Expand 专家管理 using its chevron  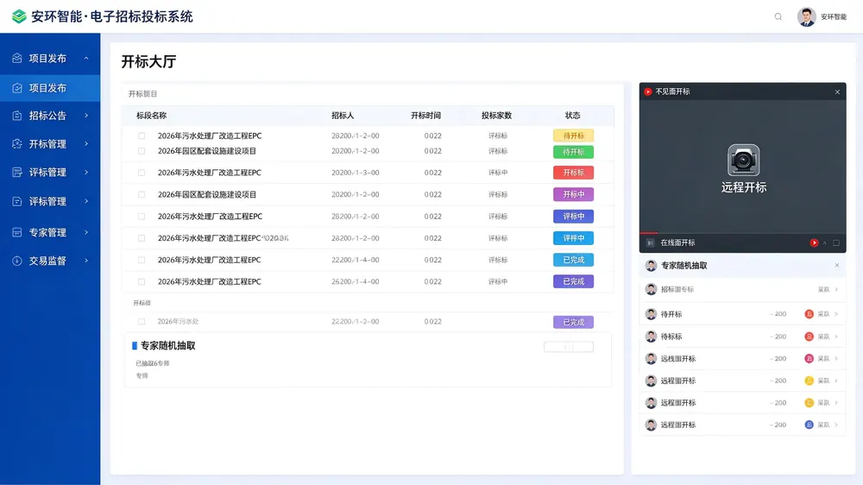pyautogui.click(x=86, y=232)
